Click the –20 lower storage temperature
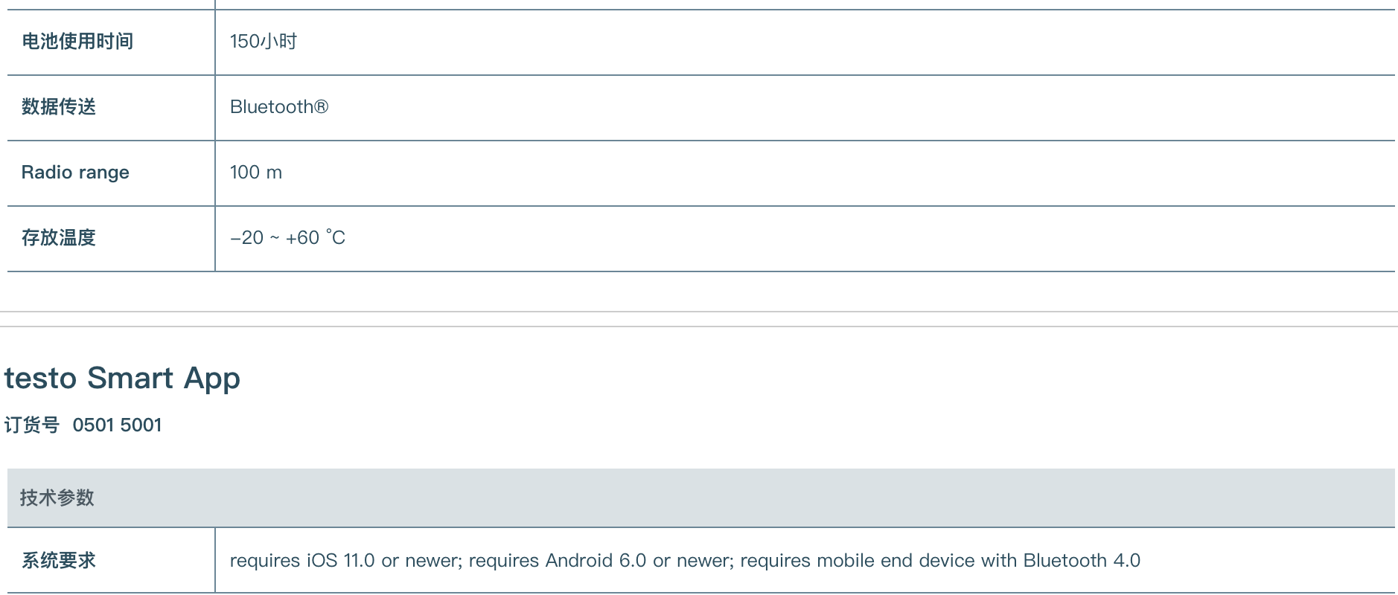This screenshot has width=1398, height=595. 246,238
